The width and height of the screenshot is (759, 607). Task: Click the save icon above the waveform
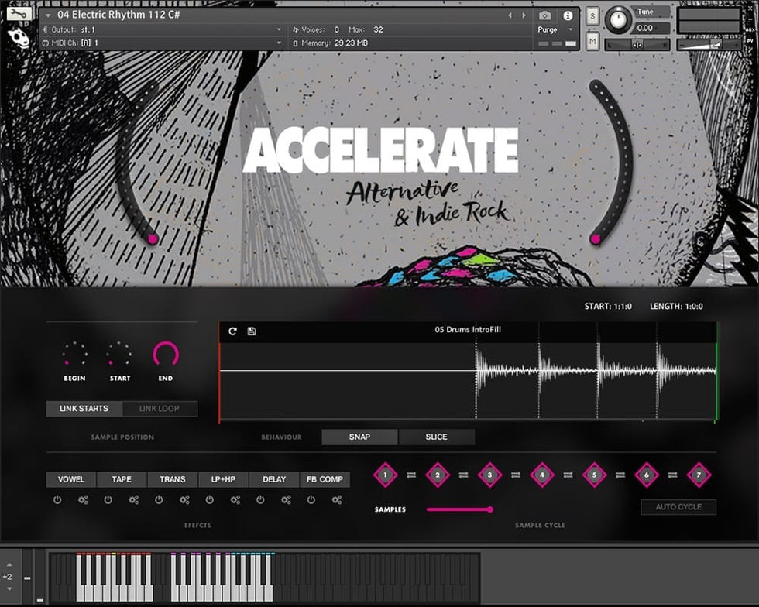click(252, 331)
